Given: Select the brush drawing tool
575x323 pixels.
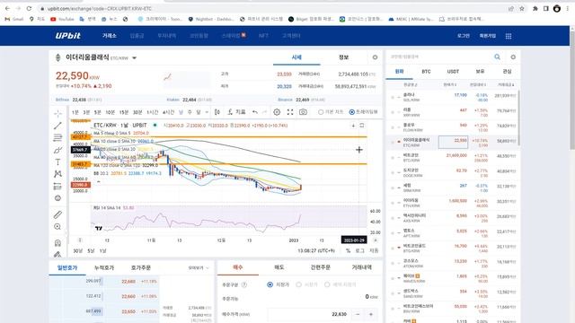Looking at the screenshot, I should pos(57,150).
